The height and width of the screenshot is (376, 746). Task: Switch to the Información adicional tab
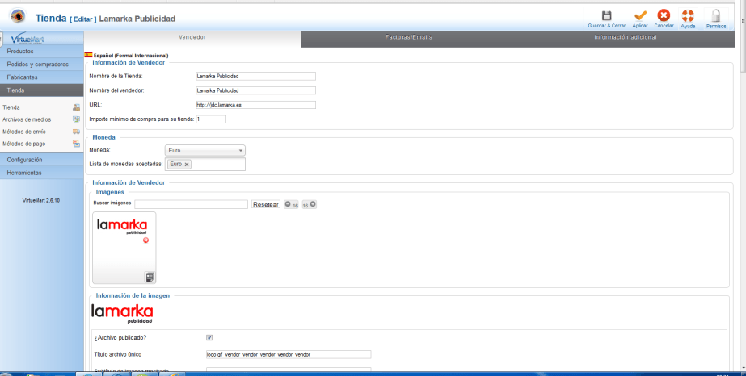tap(626, 37)
